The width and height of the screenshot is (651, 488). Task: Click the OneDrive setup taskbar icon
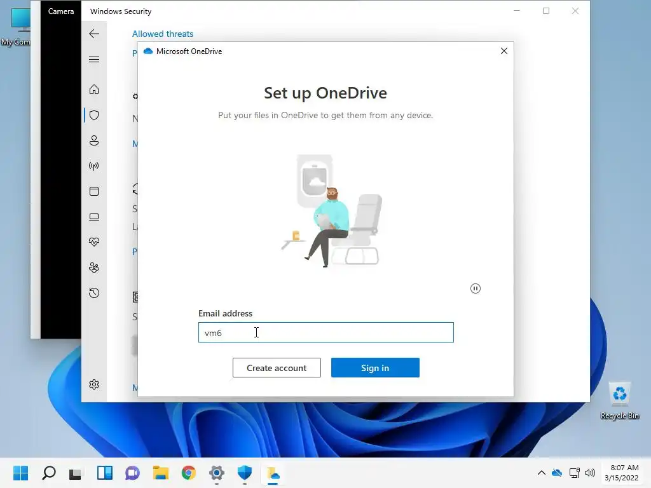pyautogui.click(x=273, y=473)
